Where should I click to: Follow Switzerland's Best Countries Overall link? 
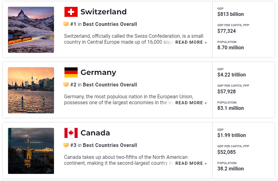110,24
